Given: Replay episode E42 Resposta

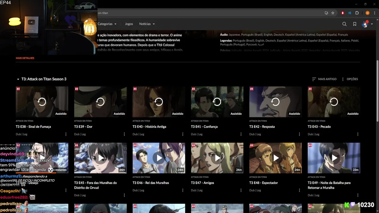Looking at the screenshot, I should pos(275,102).
